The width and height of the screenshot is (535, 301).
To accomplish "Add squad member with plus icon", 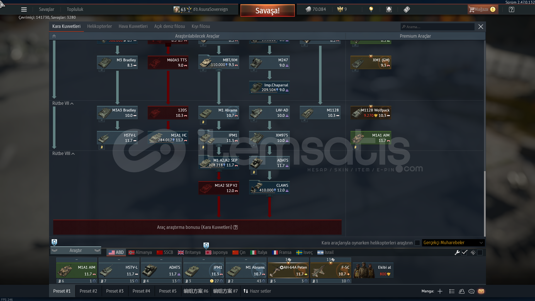I will click(x=440, y=291).
